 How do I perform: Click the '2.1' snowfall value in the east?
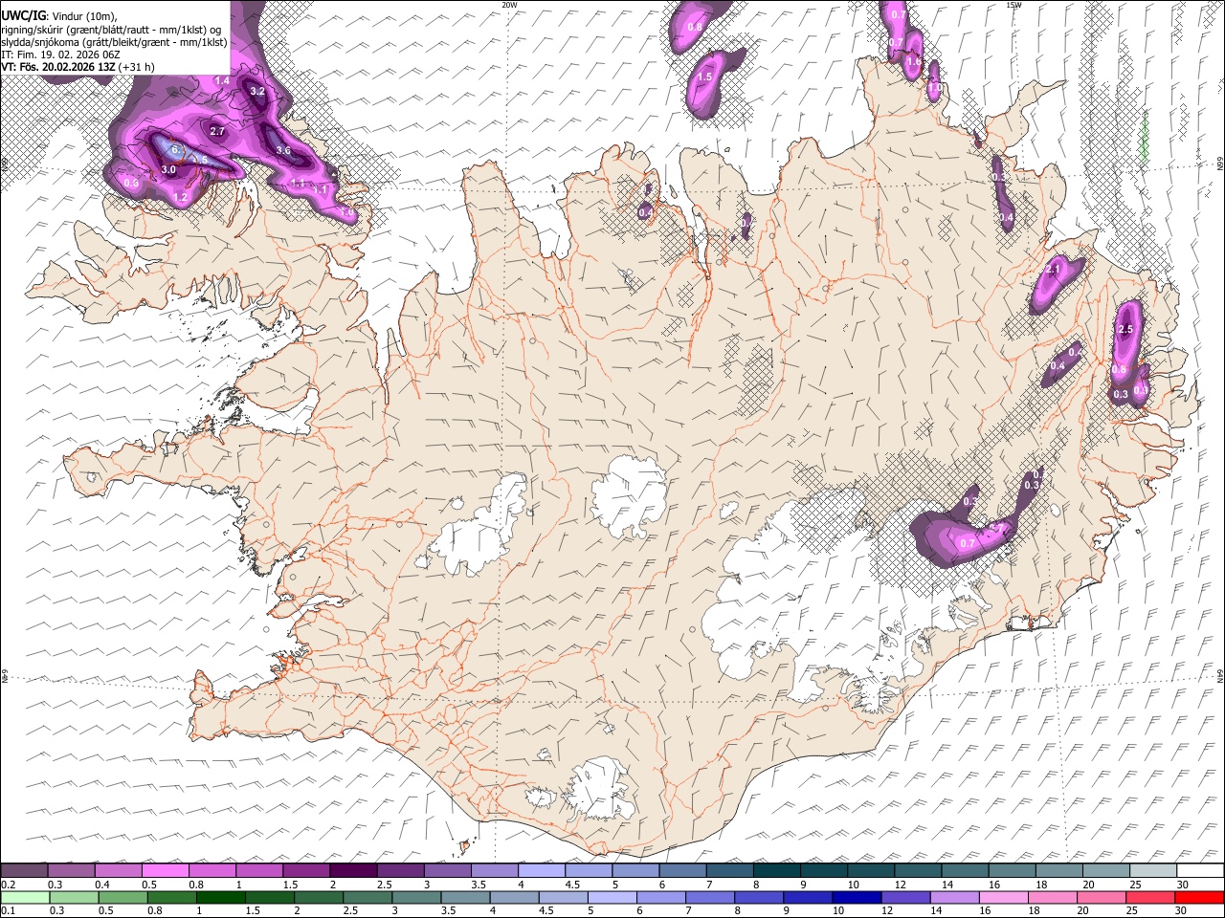(1054, 270)
